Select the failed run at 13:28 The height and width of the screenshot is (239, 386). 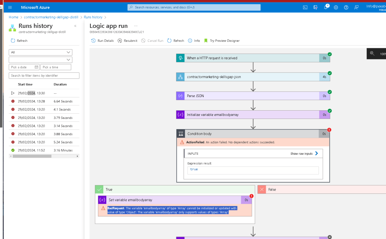coord(44,101)
